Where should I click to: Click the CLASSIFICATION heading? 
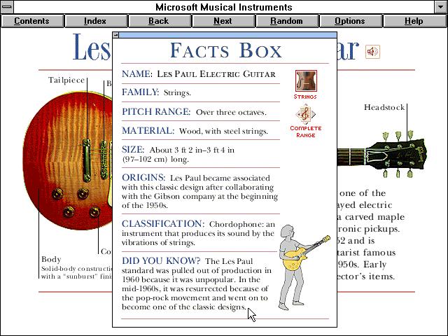point(163,223)
